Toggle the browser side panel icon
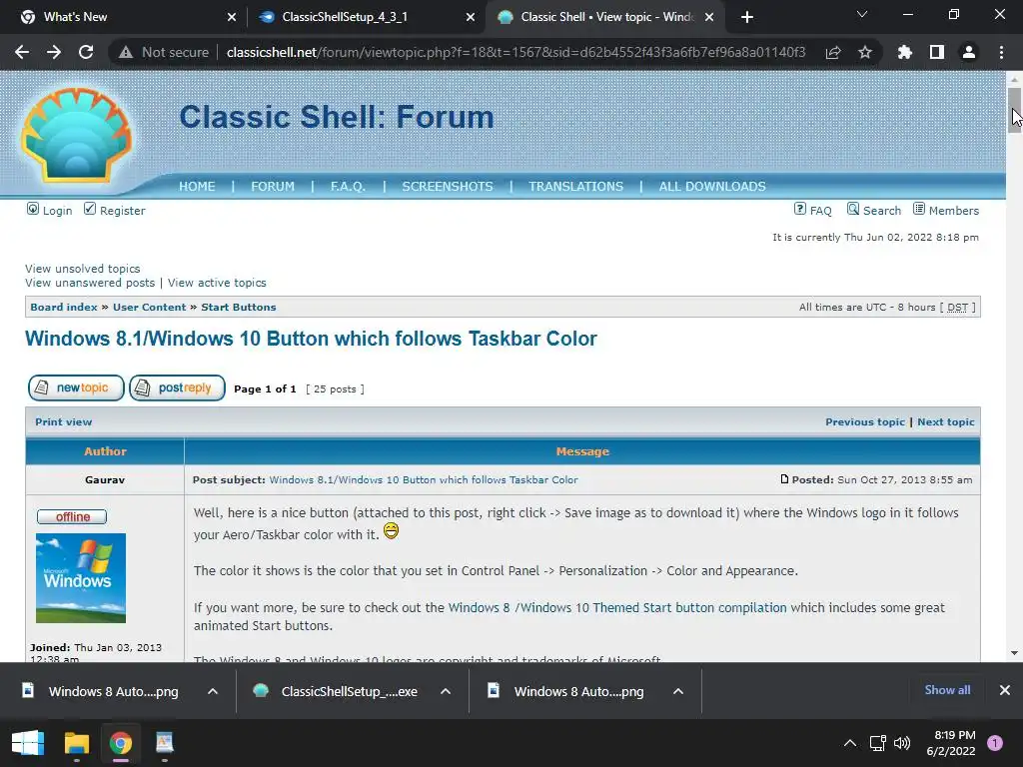The width and height of the screenshot is (1023, 767). 937,52
